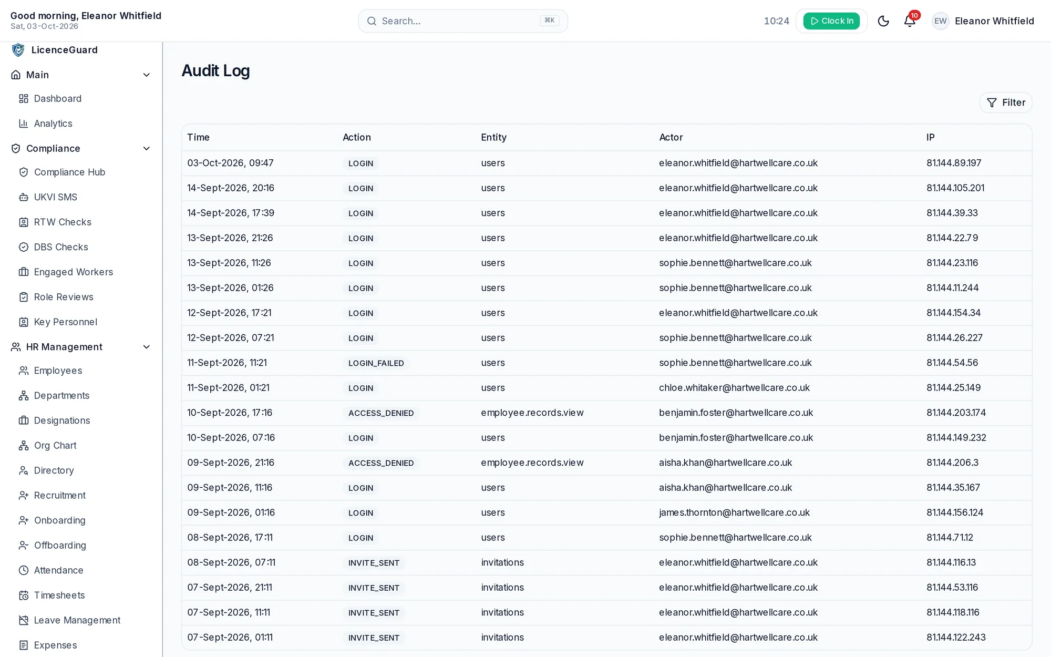Image resolution: width=1051 pixels, height=657 pixels.
Task: Click the LOGIN_FAILED action badge
Action: 376,363
